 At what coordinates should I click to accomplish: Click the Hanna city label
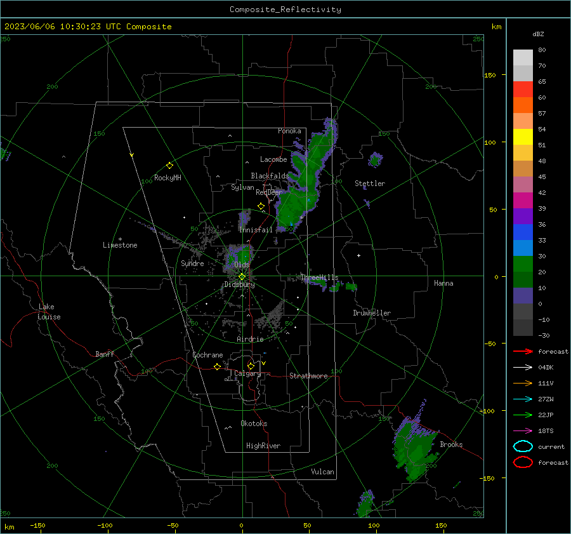443,283
